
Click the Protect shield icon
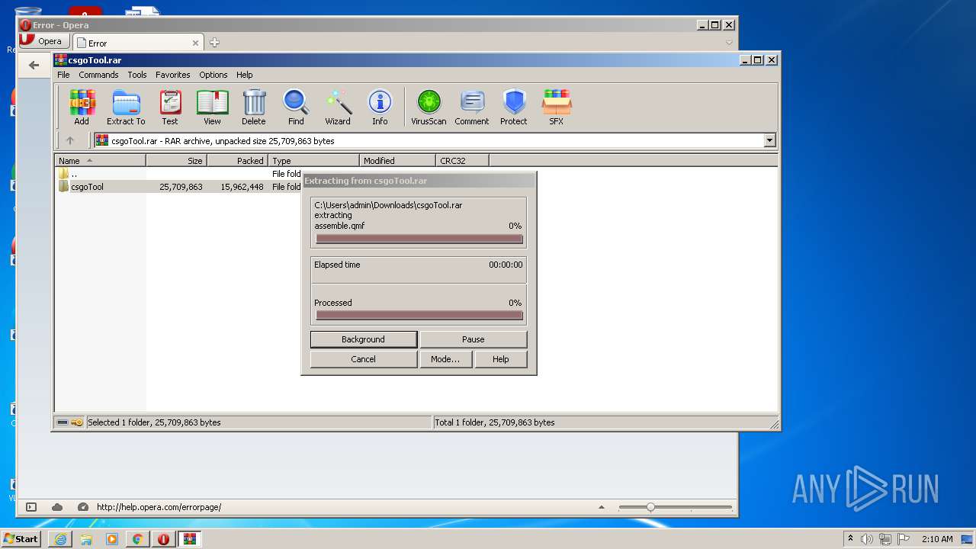(514, 107)
